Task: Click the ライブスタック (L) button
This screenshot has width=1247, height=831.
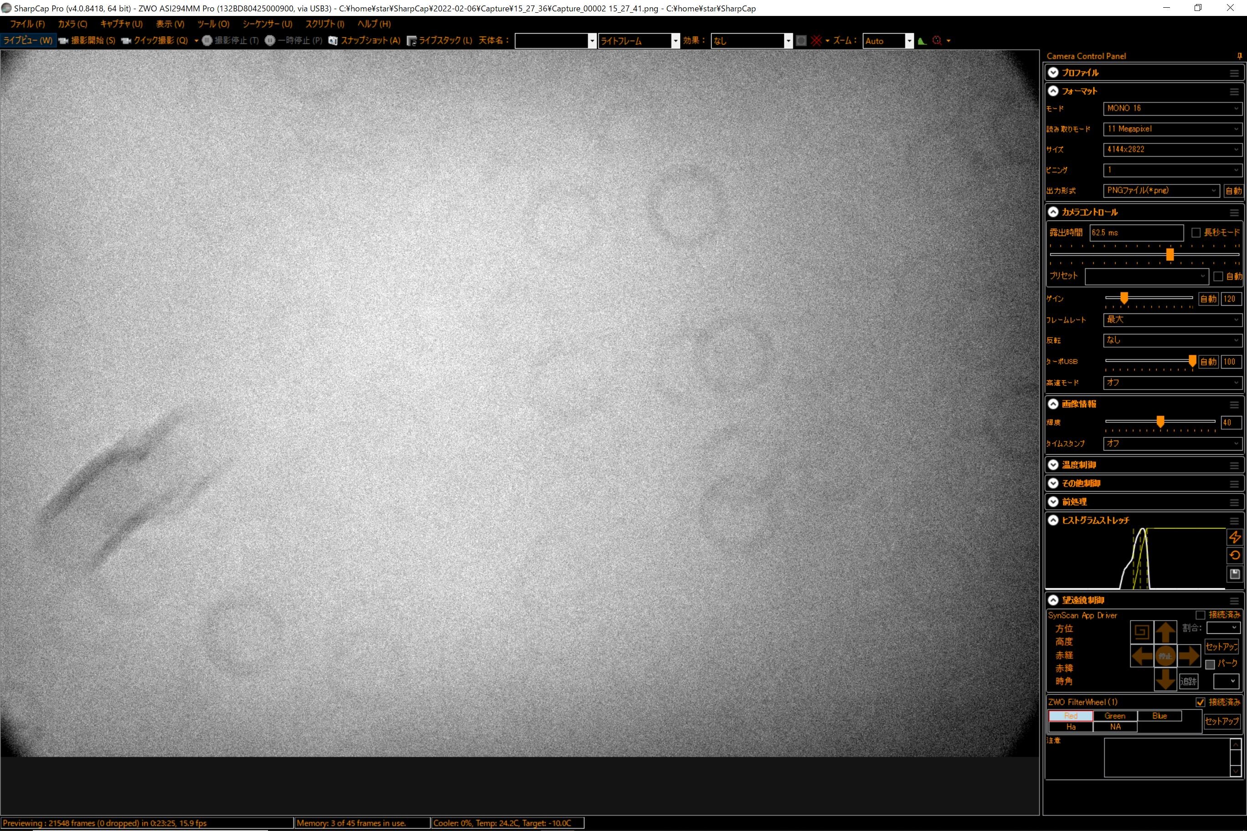Action: click(x=439, y=41)
